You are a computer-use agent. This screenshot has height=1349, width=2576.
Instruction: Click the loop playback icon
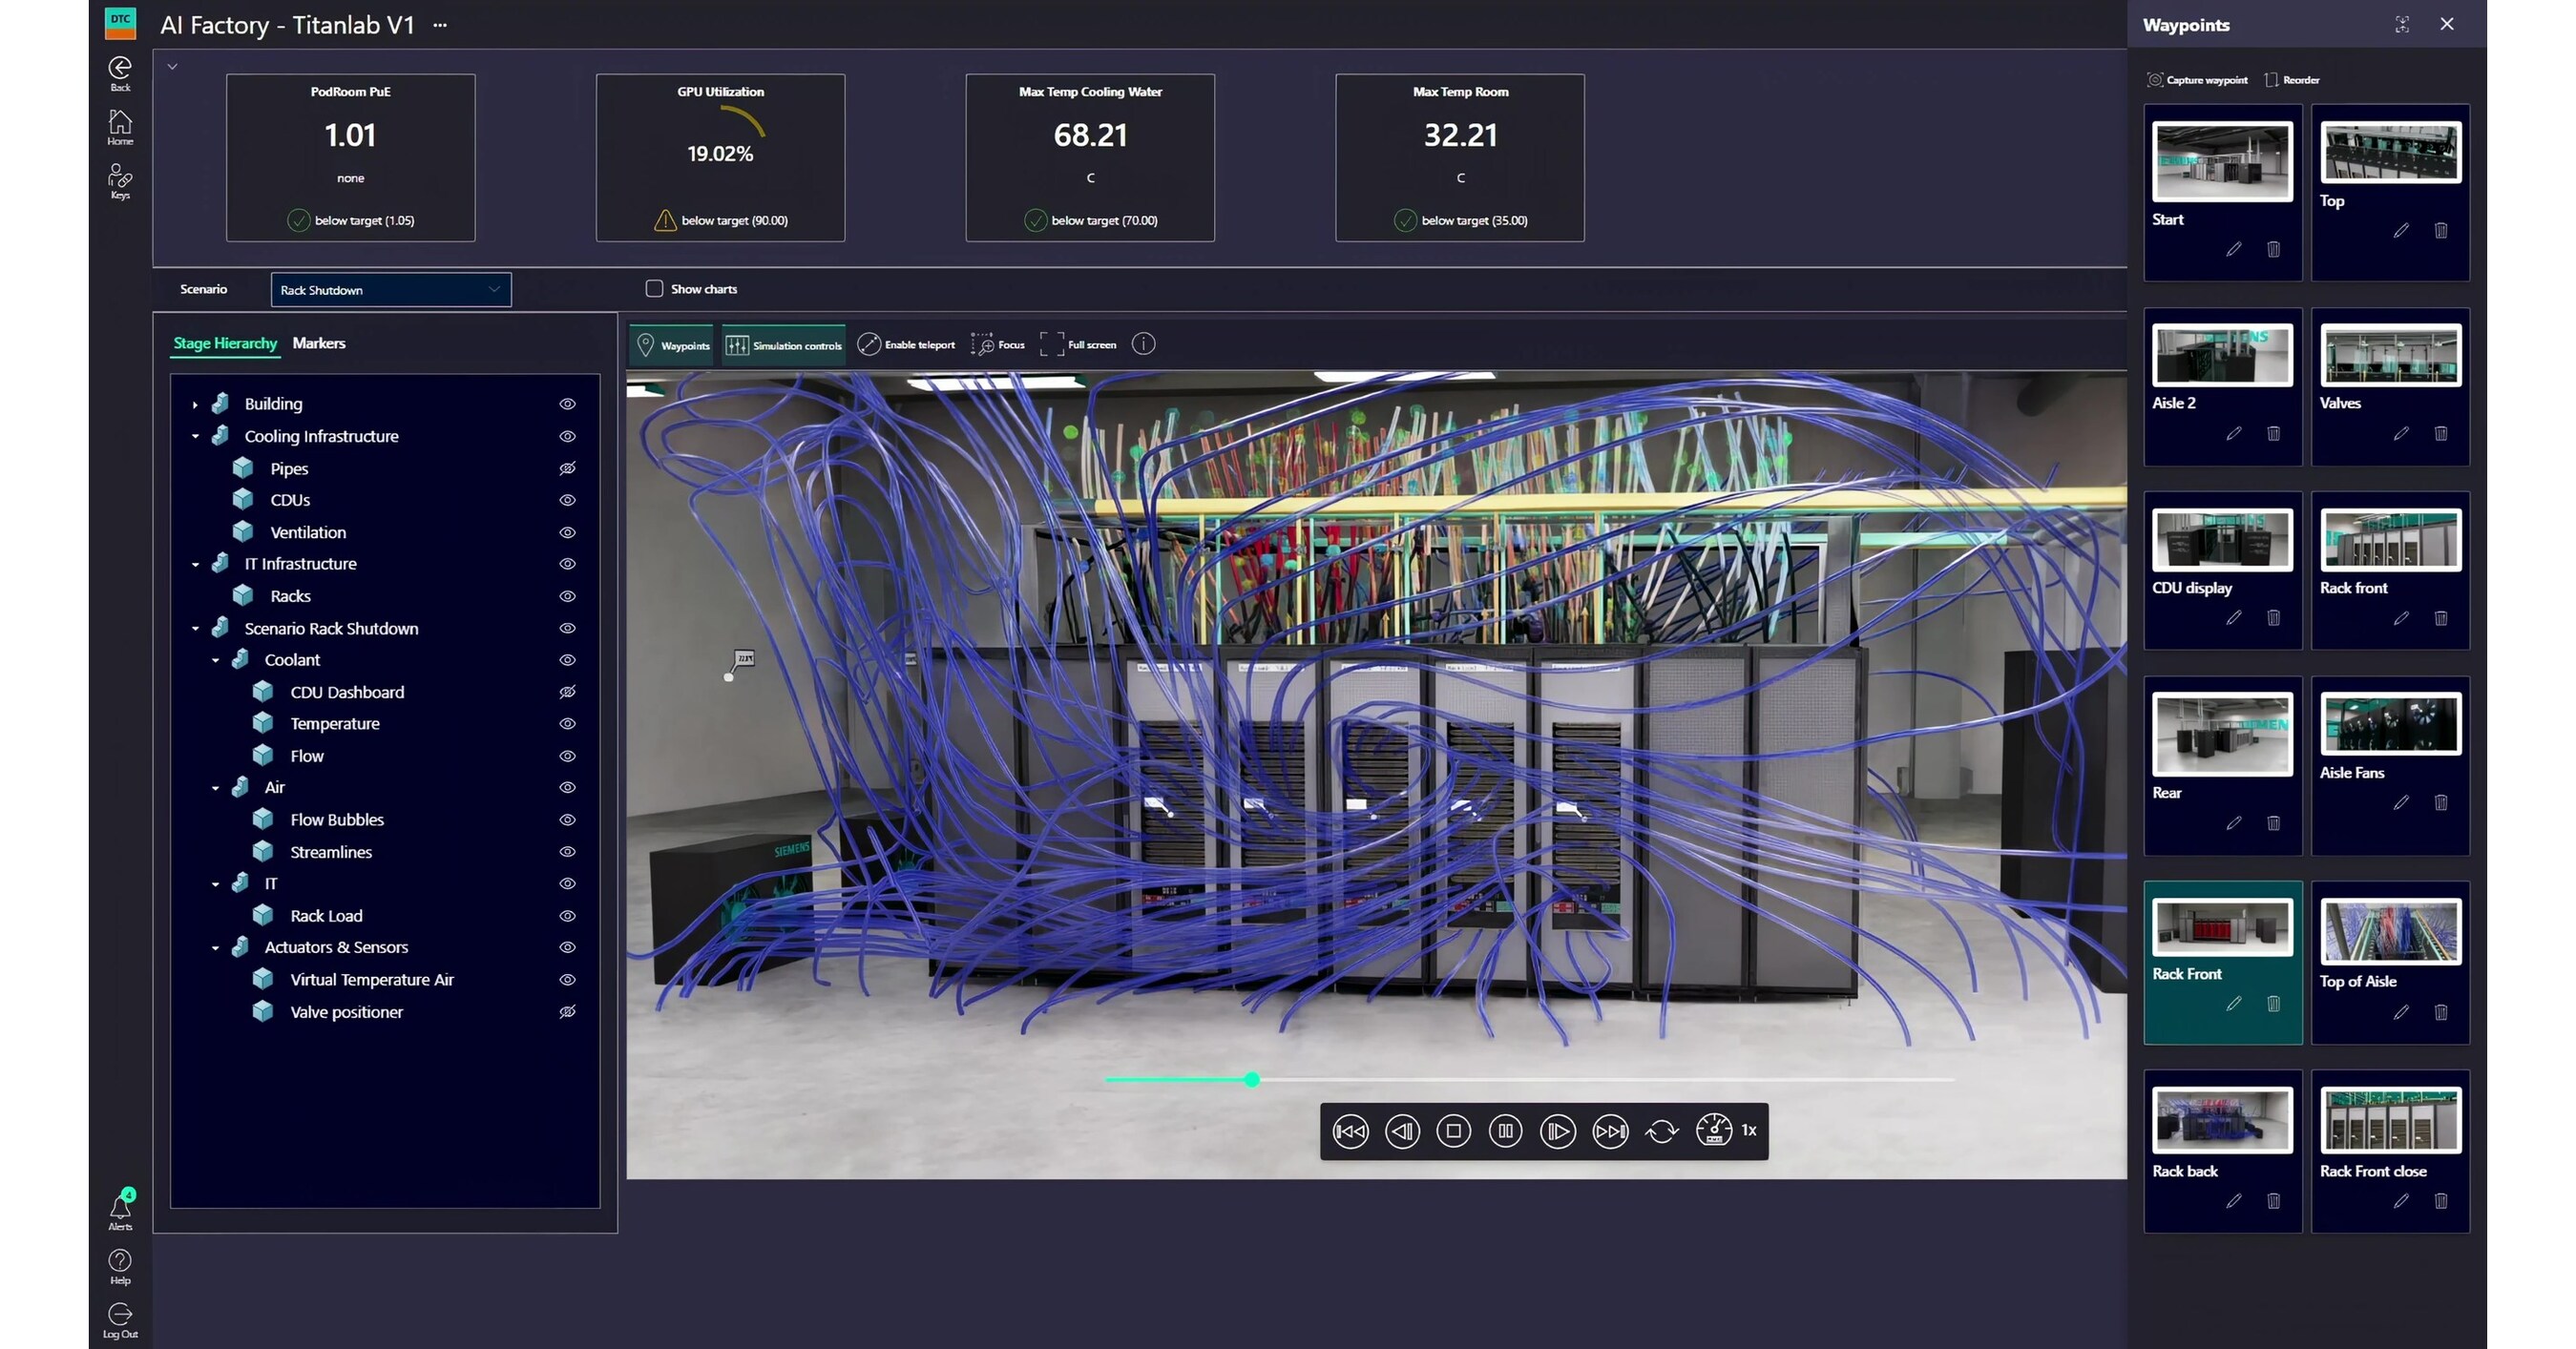coord(1663,1131)
